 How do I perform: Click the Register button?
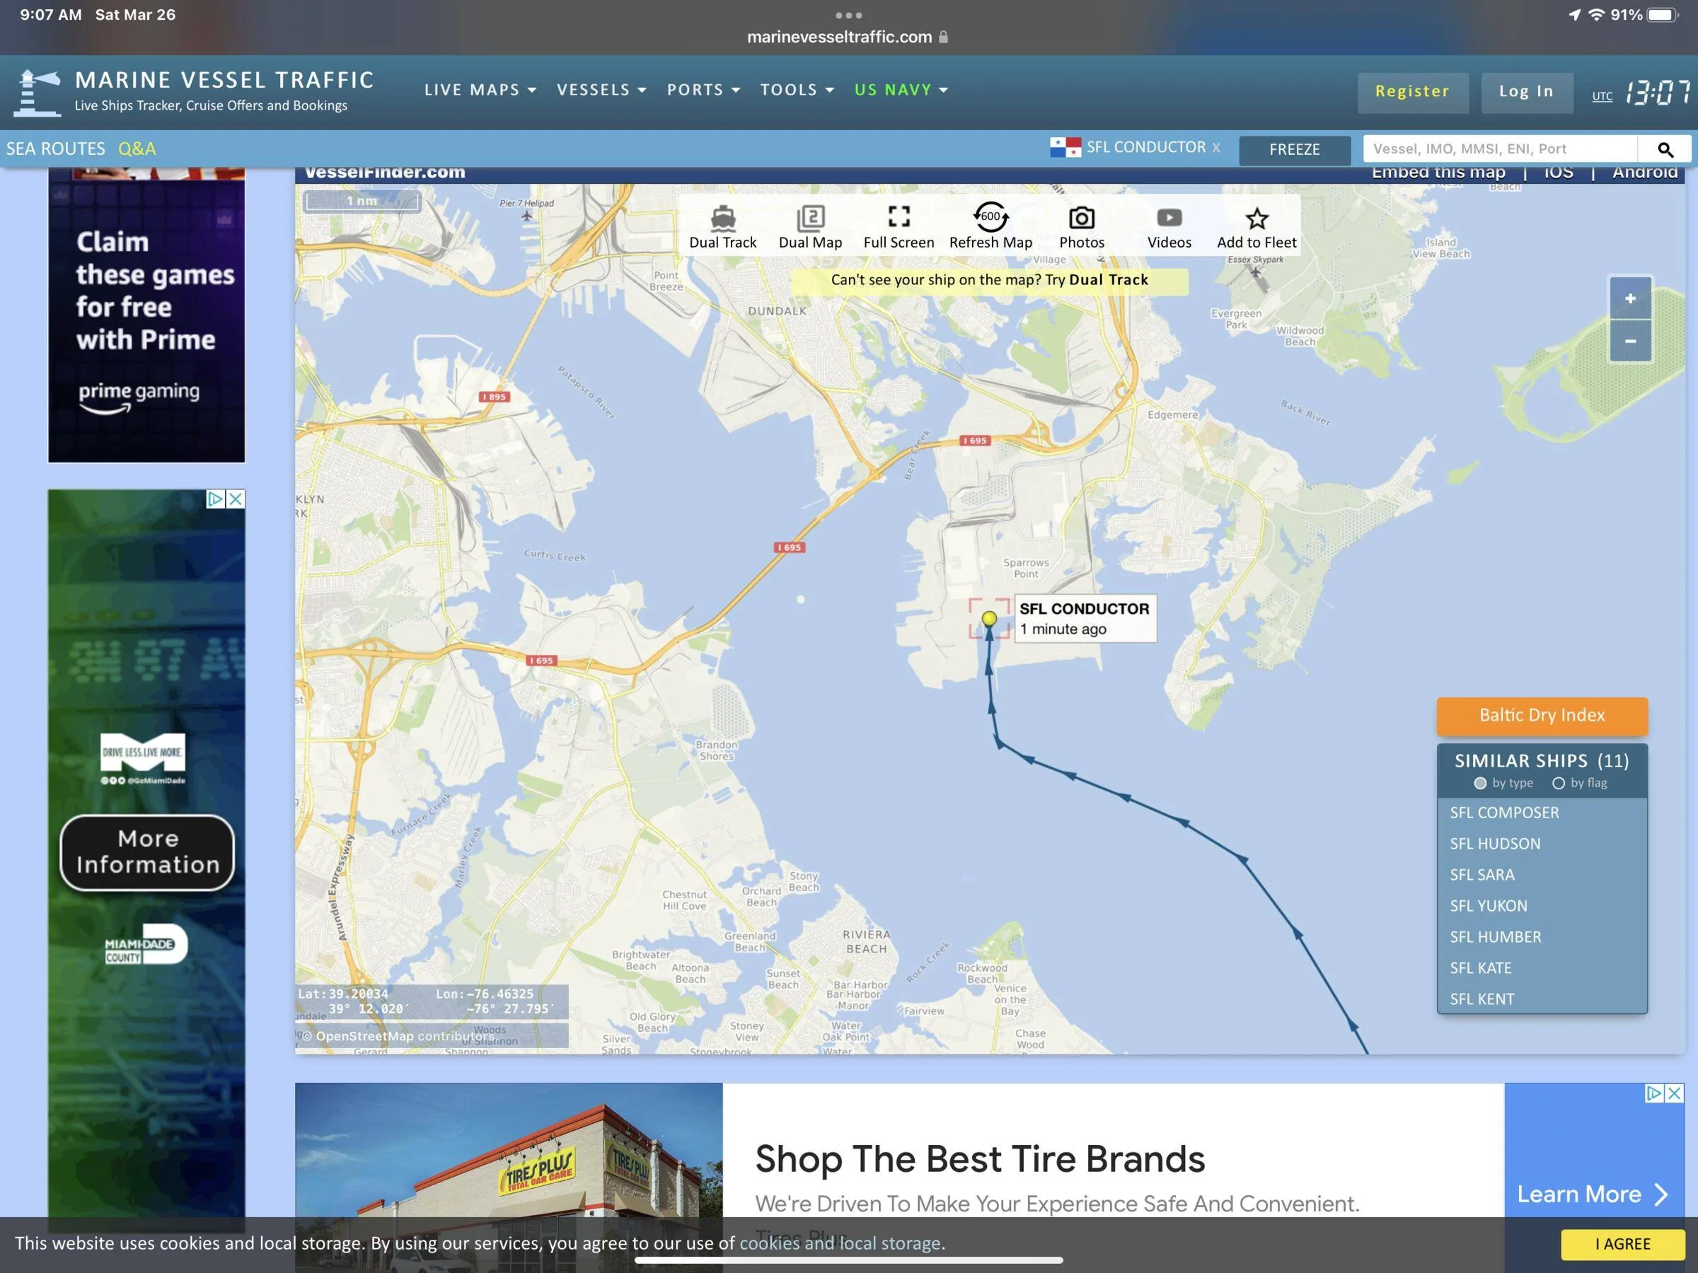coord(1412,92)
